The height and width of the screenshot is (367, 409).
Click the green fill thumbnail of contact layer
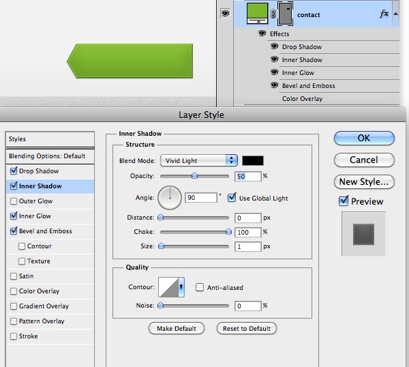tap(257, 14)
